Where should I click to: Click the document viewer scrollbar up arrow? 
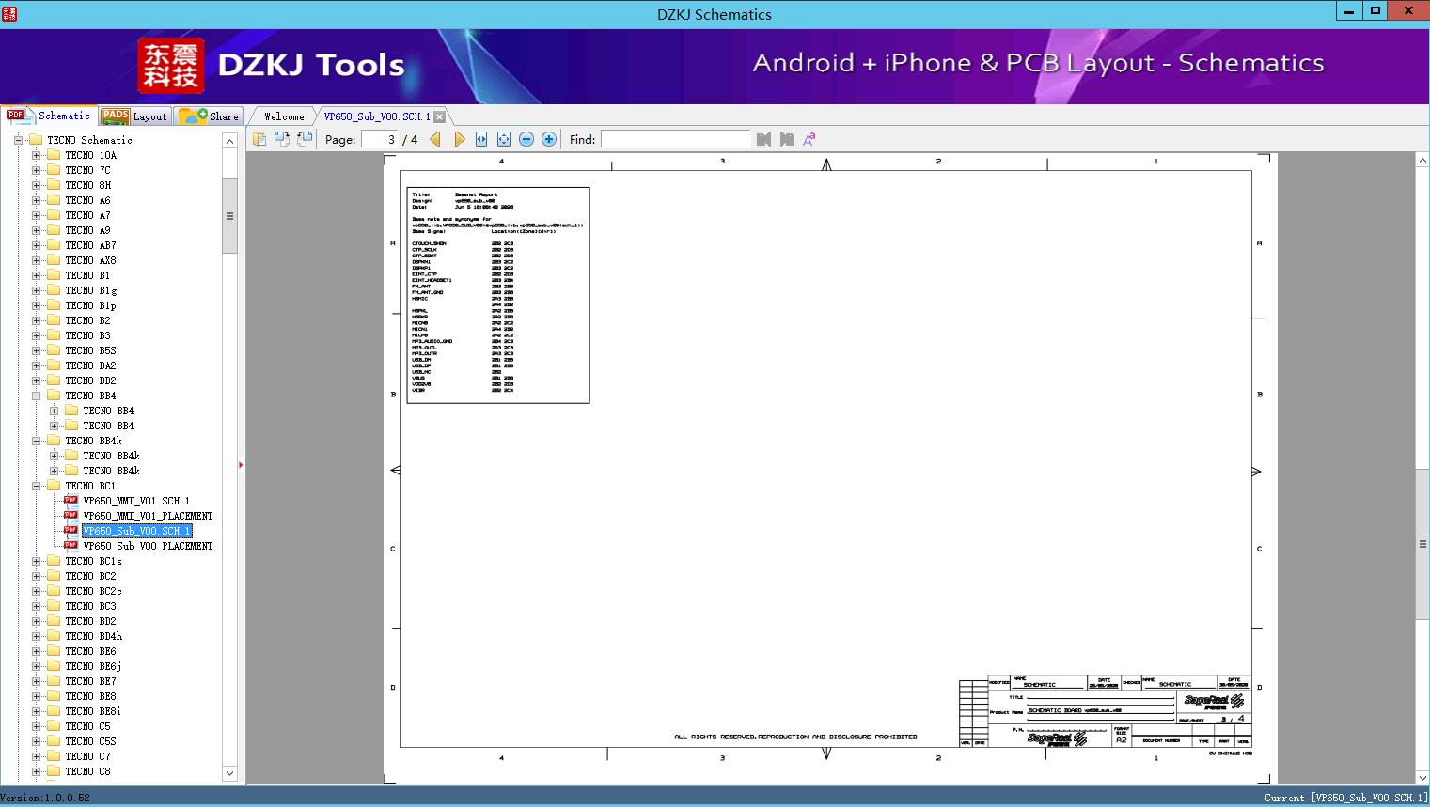point(1422,161)
